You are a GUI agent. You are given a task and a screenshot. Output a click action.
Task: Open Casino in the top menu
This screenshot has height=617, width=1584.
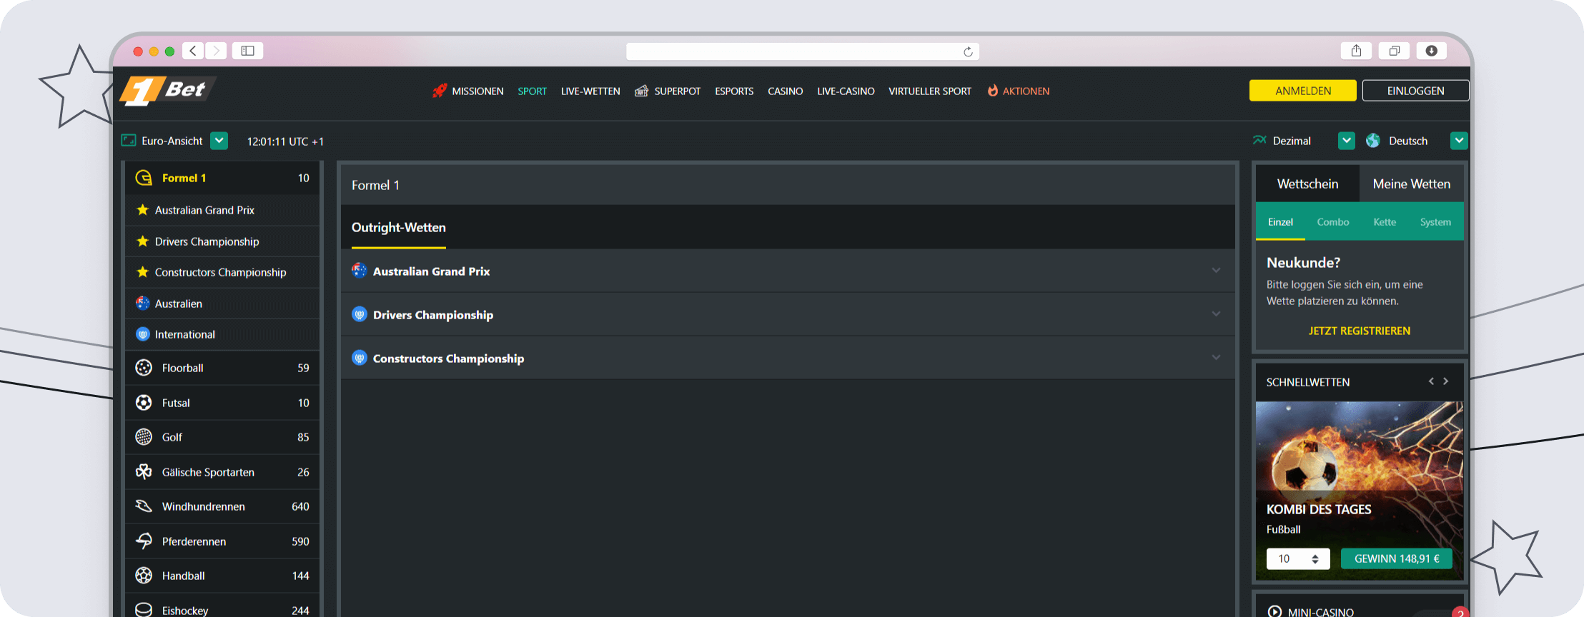785,91
